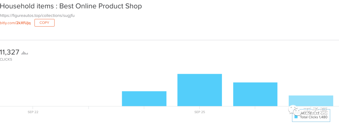Image resolution: width=339 pixels, height=126 pixels.
Task: Click the SEP 25 axis date label
Action: pos(200,112)
